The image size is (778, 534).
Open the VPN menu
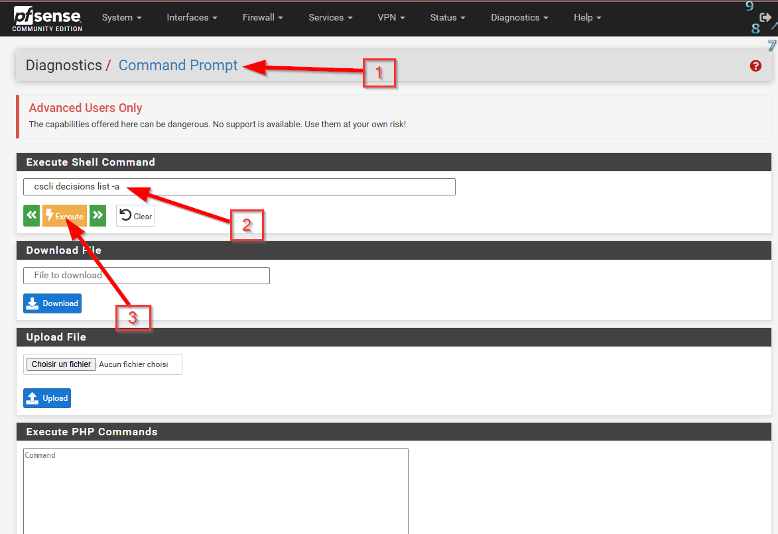click(391, 18)
